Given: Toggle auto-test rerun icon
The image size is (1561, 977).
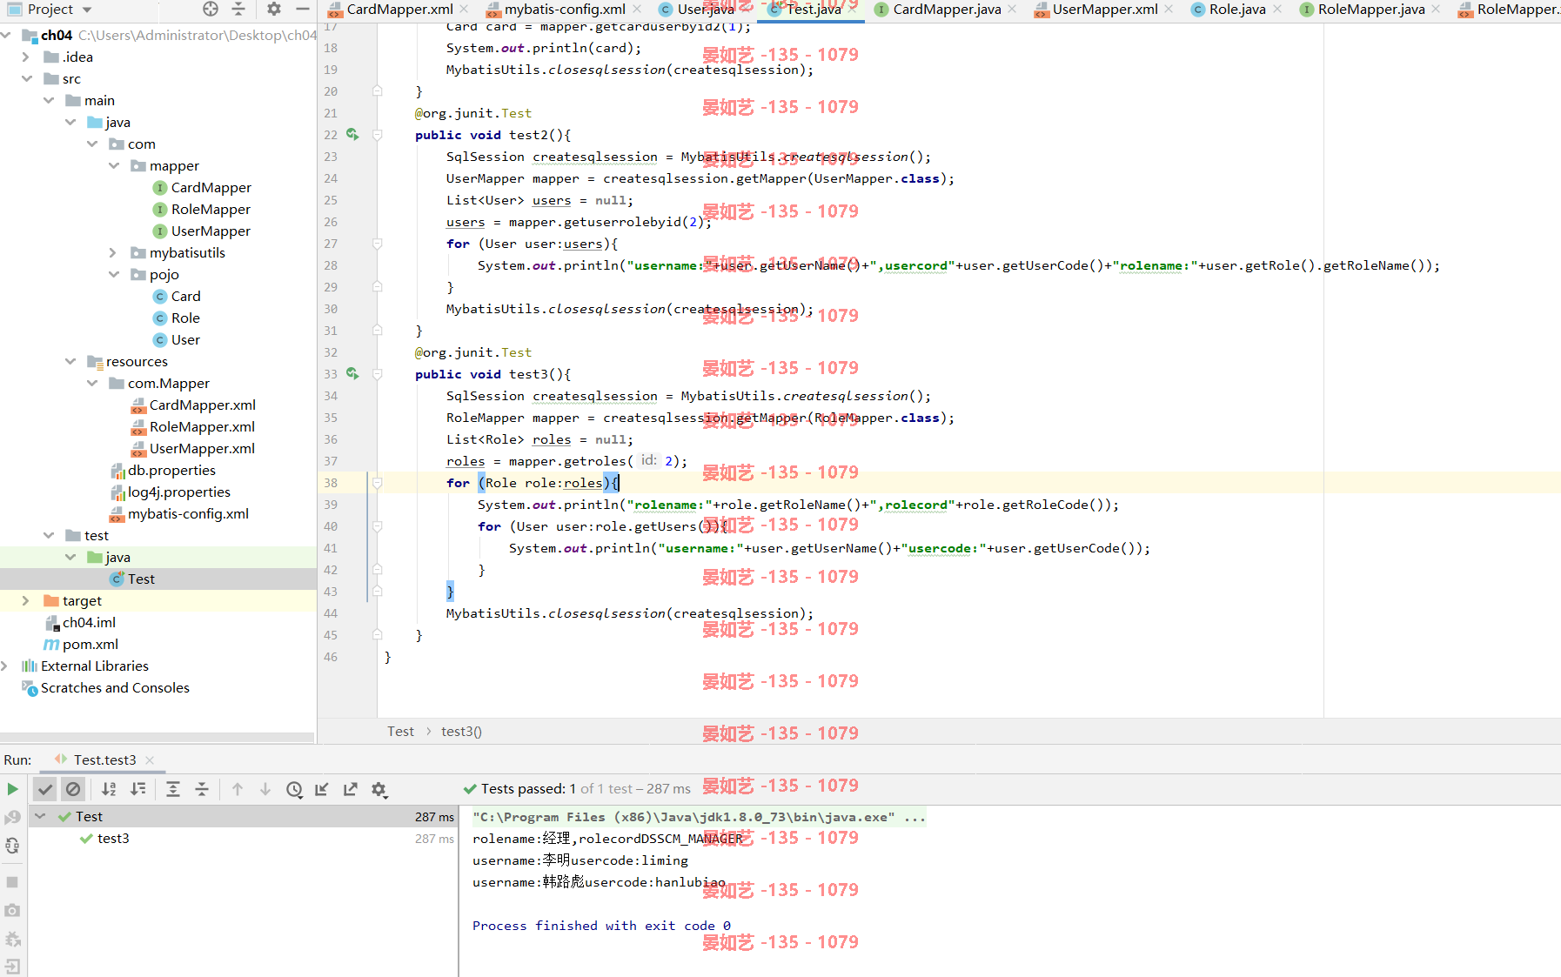Looking at the screenshot, I should pyautogui.click(x=12, y=846).
